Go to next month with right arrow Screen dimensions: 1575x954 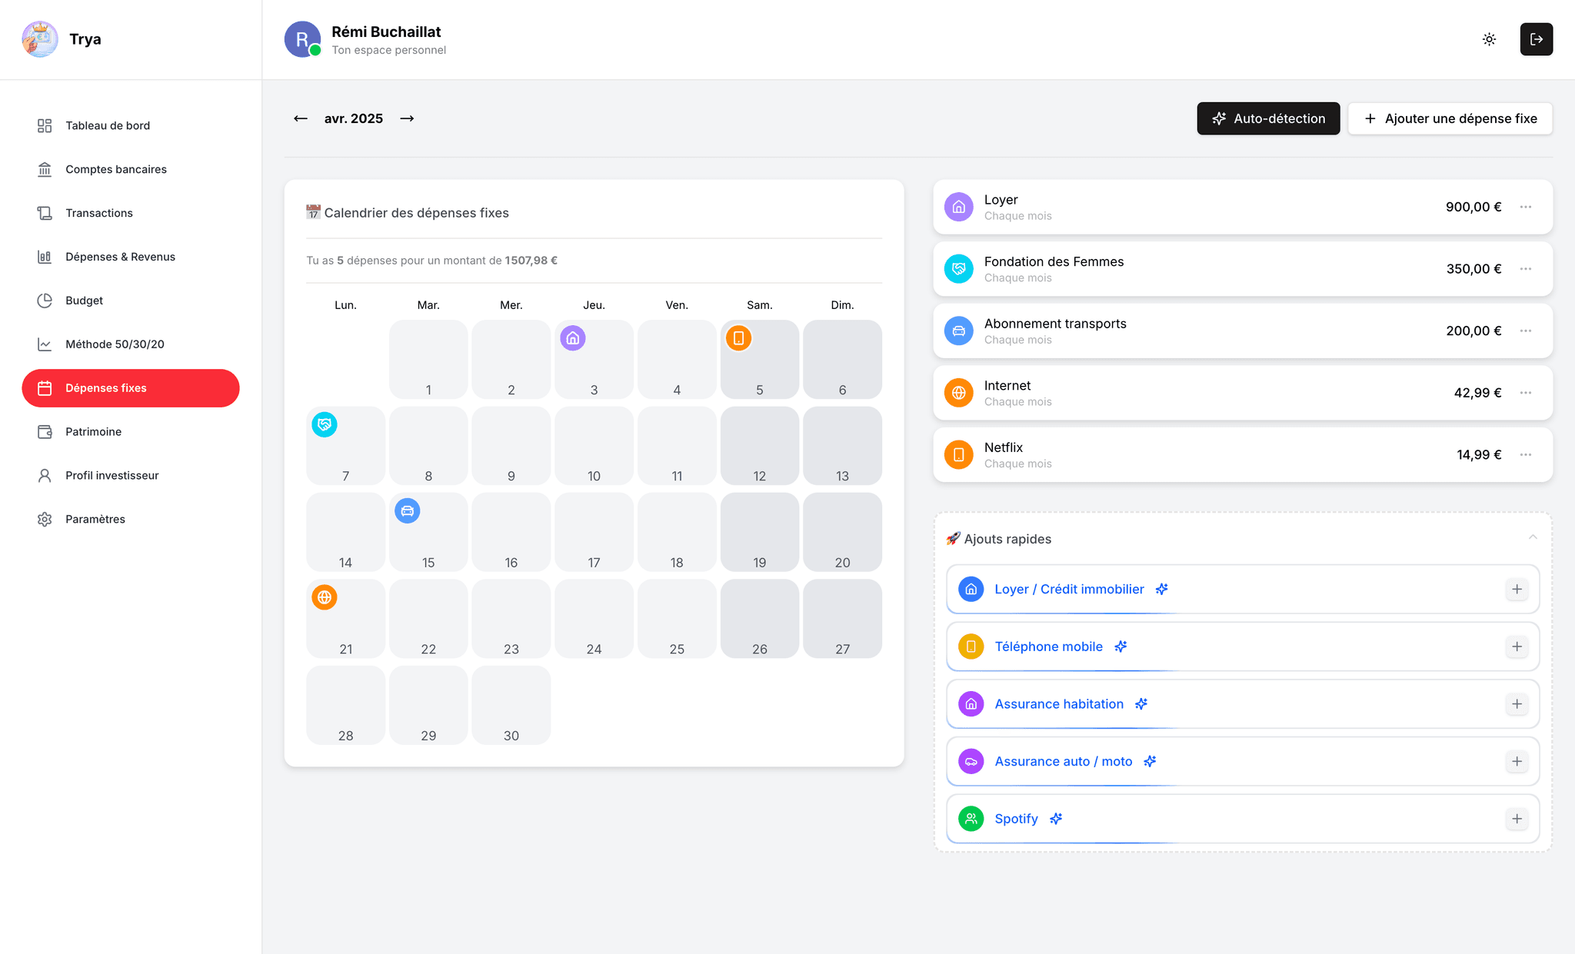pyautogui.click(x=407, y=118)
